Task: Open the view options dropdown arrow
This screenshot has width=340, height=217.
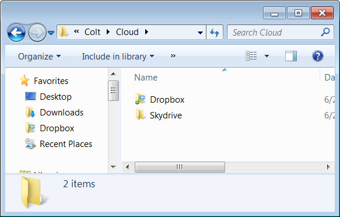Action: 267,56
